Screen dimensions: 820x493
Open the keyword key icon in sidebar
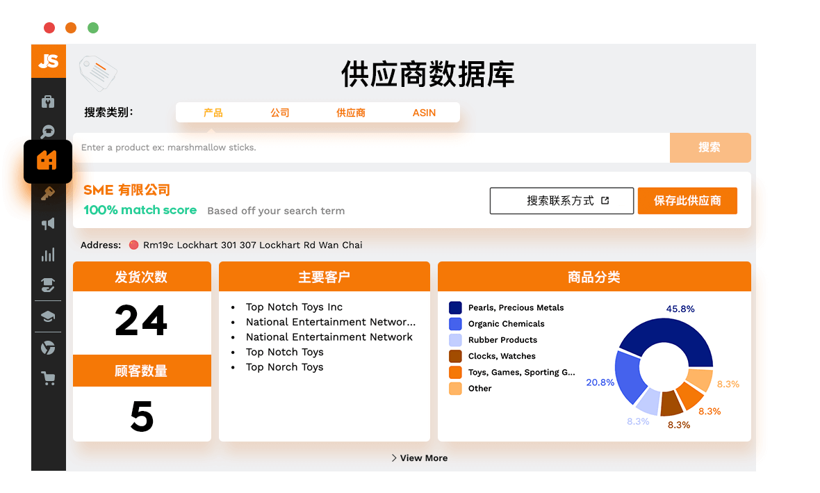click(x=48, y=193)
